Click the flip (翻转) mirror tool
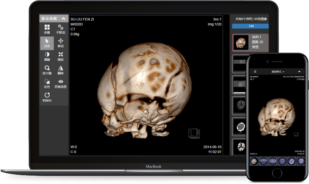 (60, 69)
